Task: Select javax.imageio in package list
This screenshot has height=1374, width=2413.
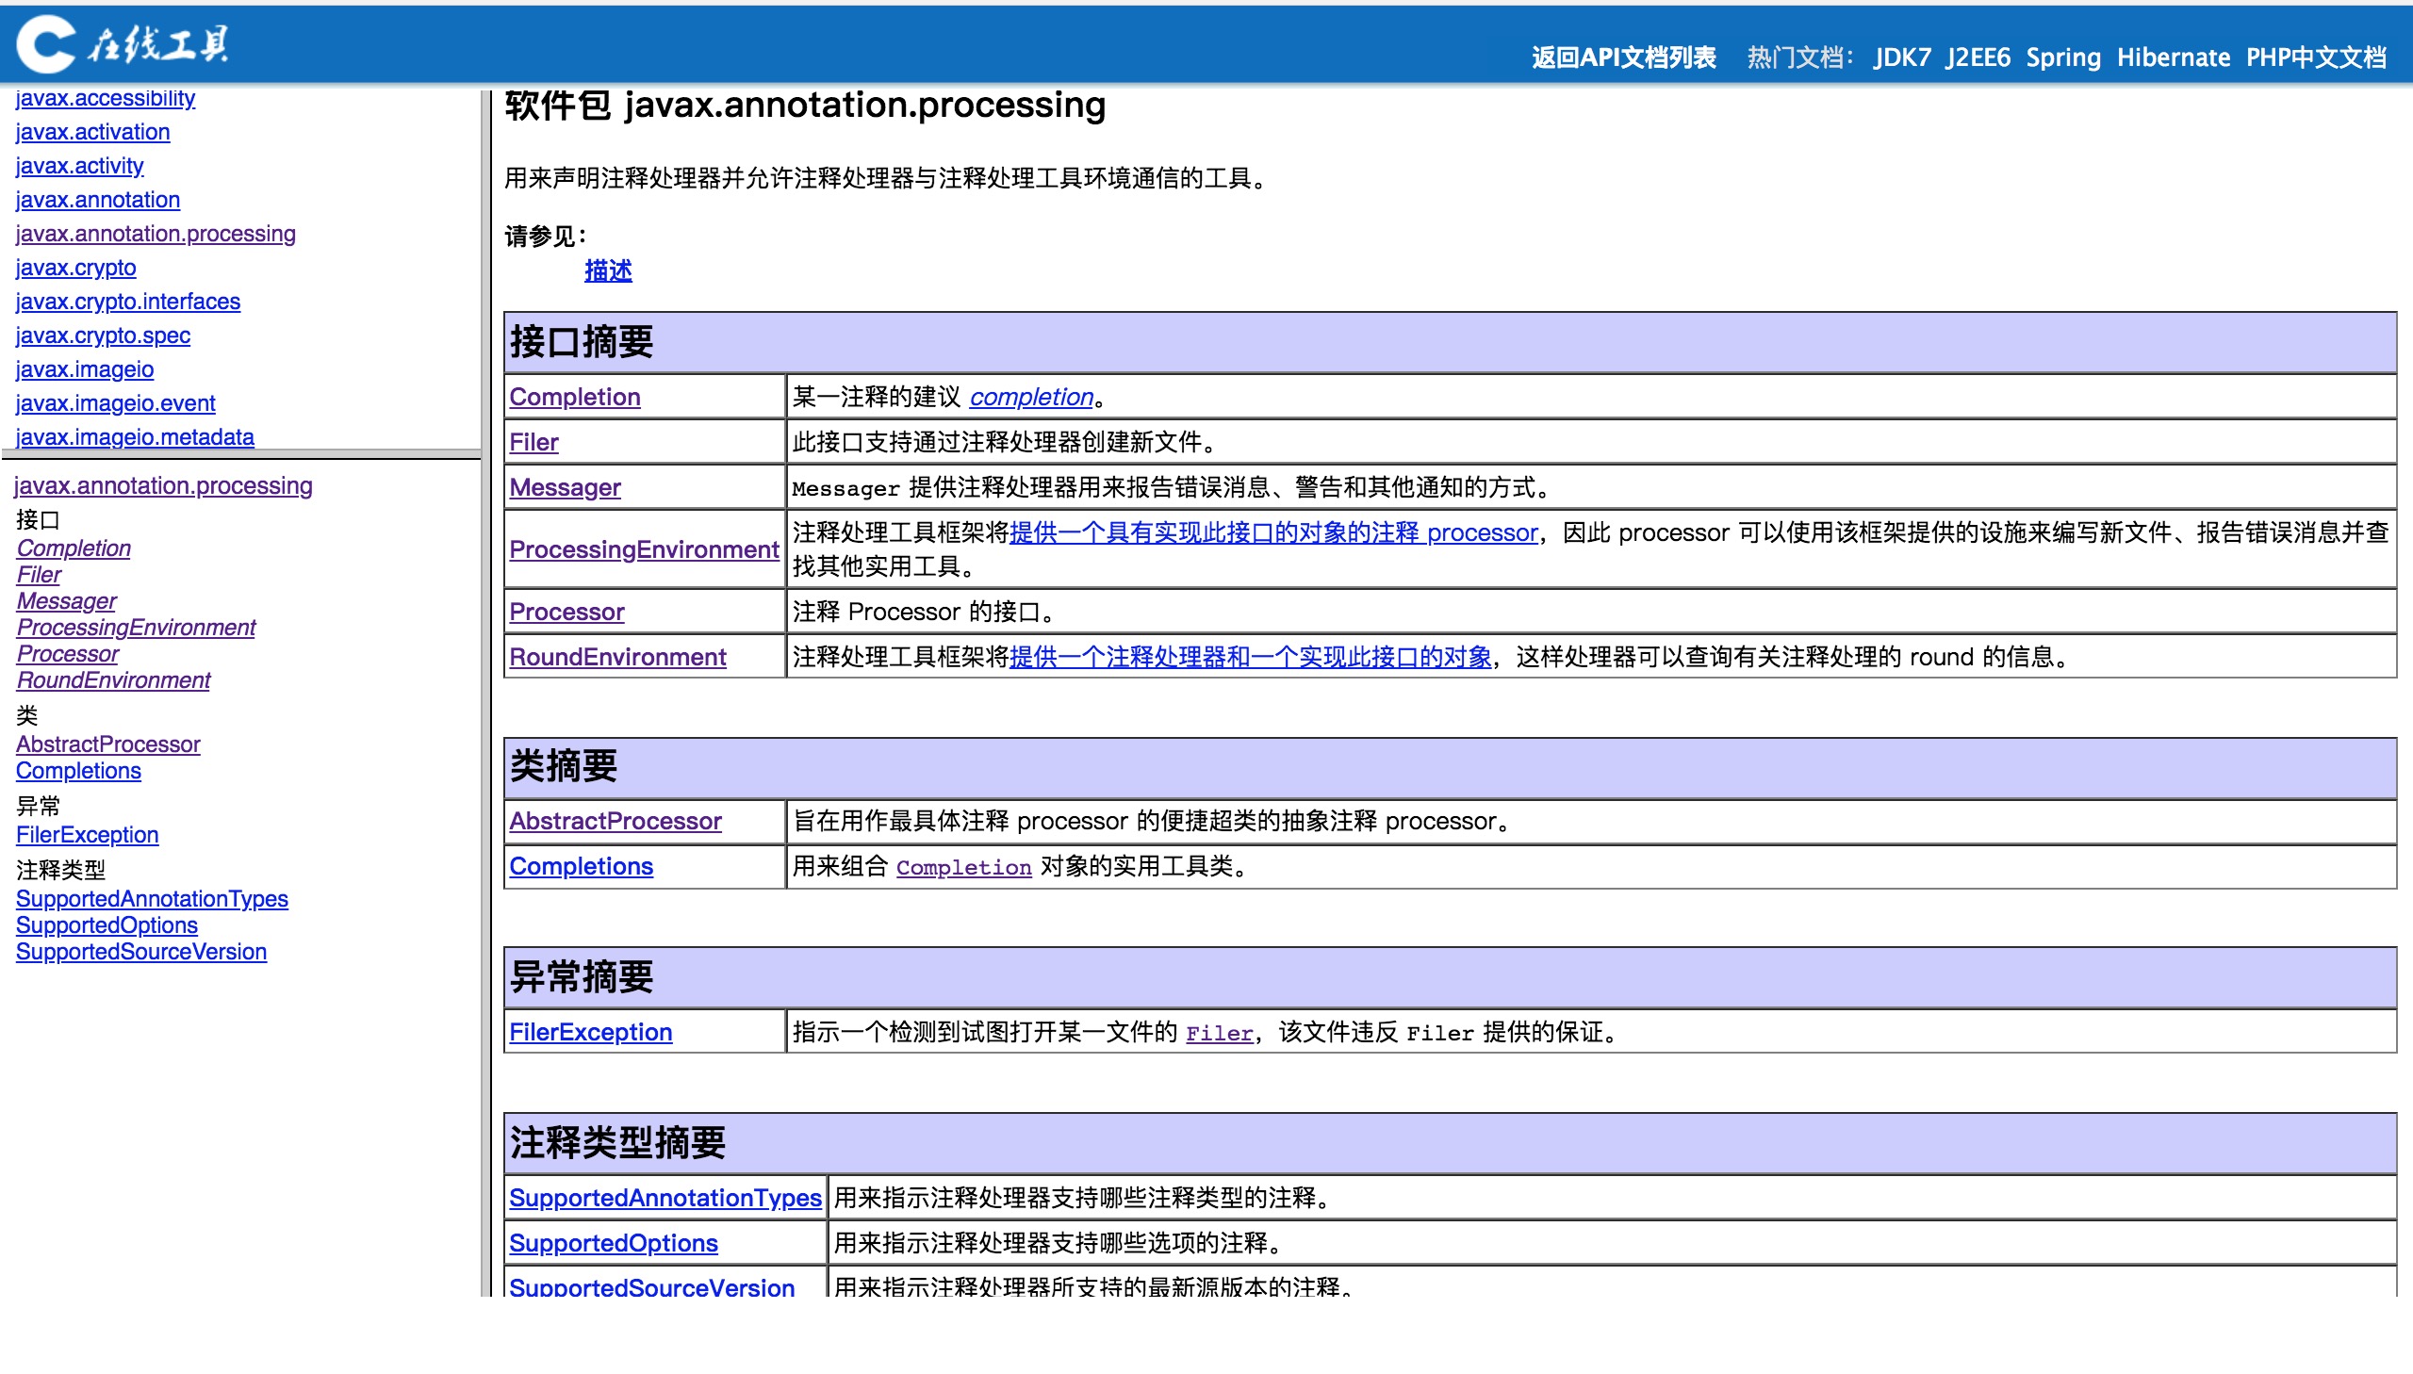Action: (85, 370)
